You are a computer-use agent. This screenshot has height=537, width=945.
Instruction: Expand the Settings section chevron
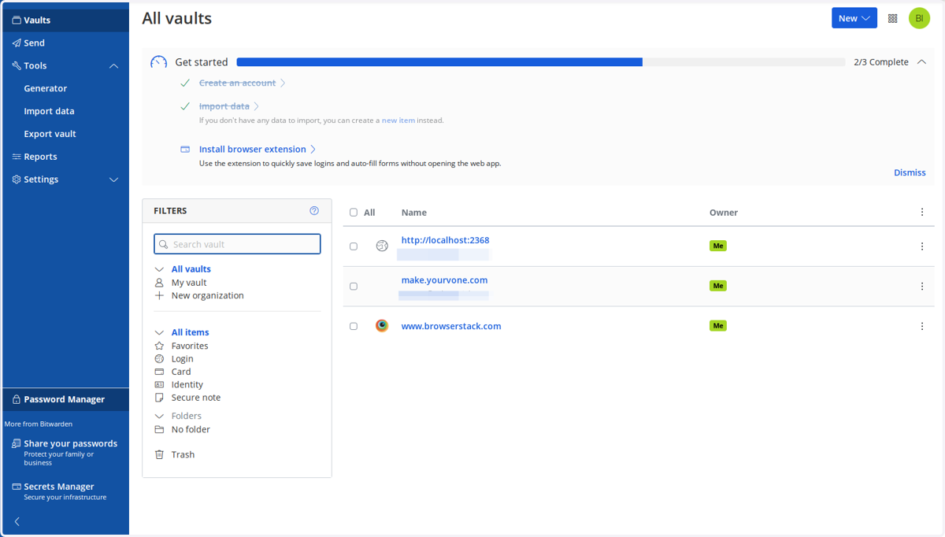[x=113, y=180]
